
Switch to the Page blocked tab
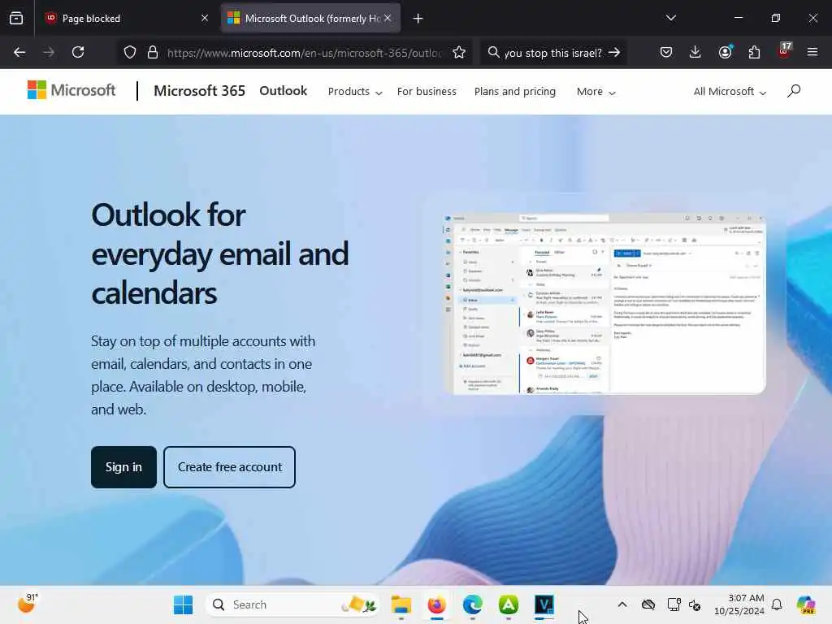pyautogui.click(x=126, y=18)
